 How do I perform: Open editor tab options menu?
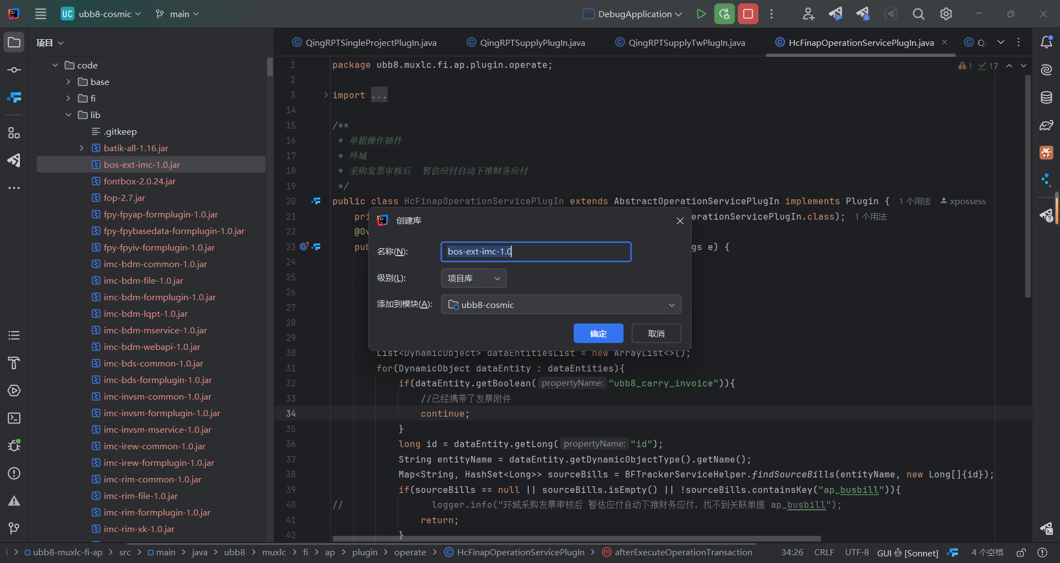point(1019,42)
